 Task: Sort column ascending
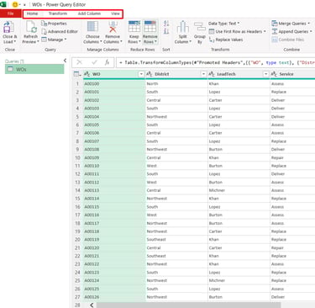(x=166, y=24)
